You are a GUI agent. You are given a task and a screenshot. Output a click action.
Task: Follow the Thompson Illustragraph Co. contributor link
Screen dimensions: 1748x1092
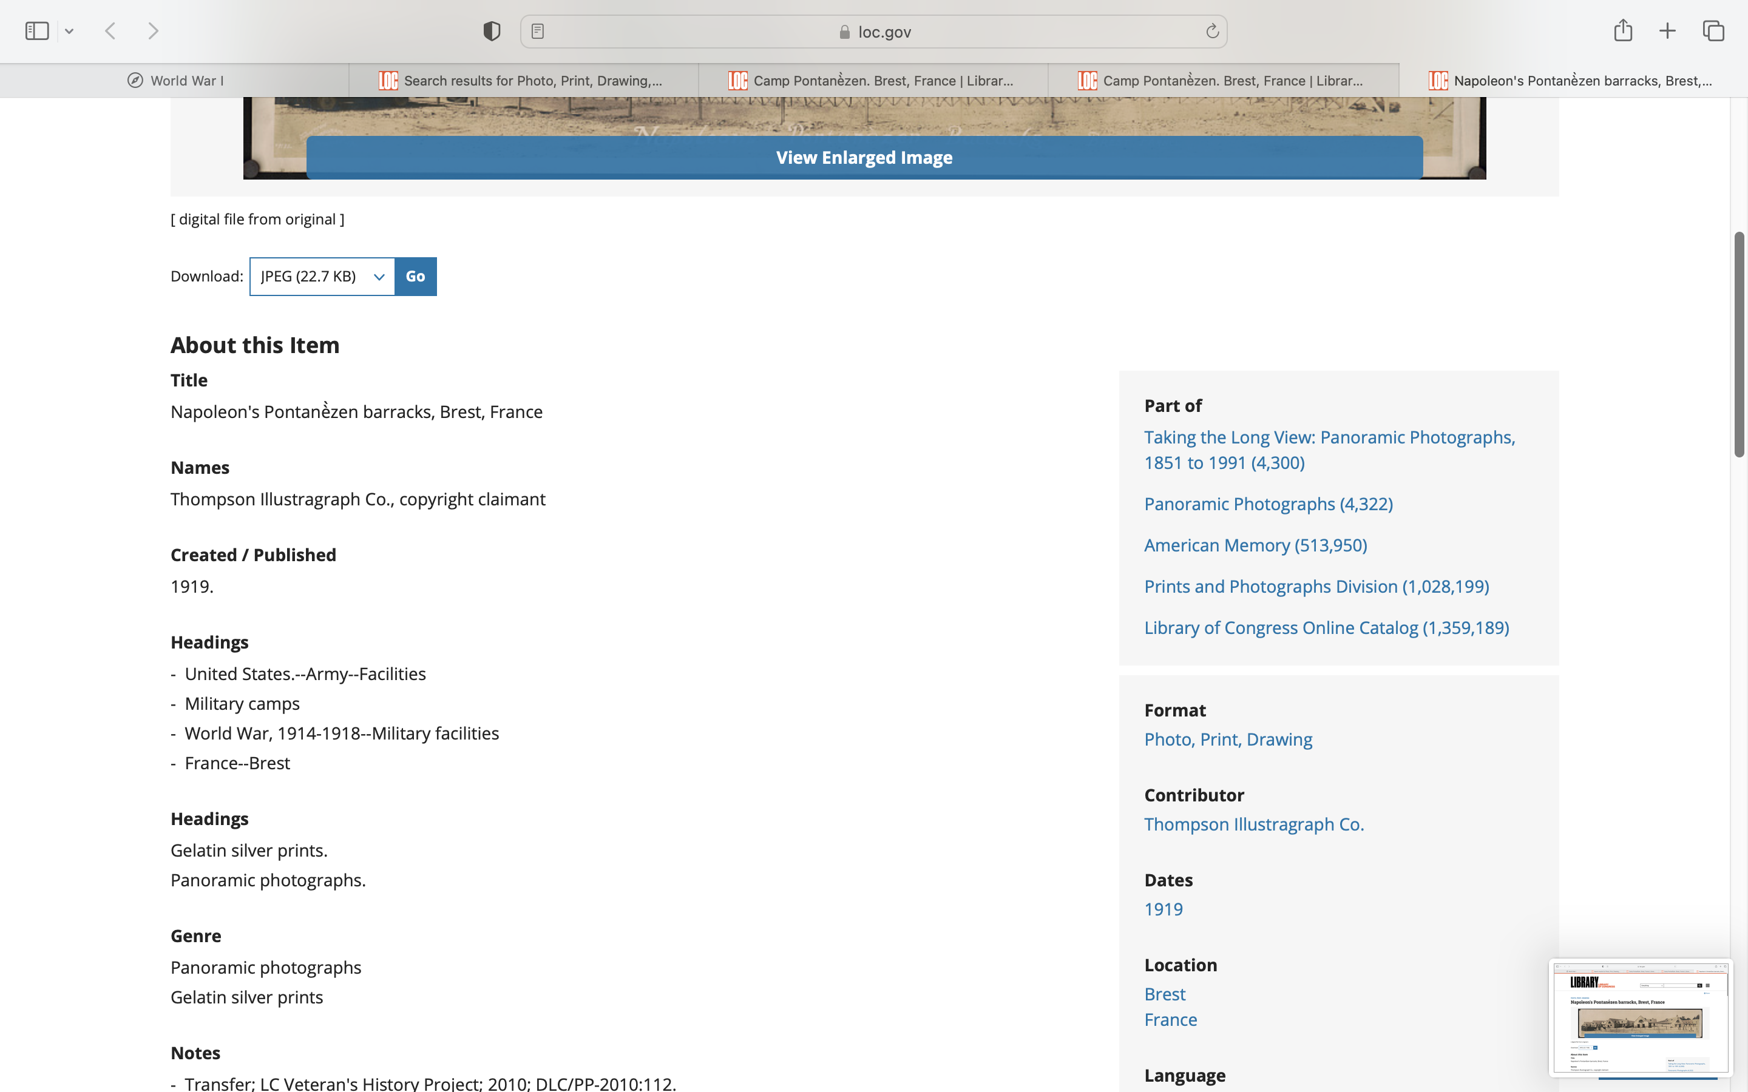(x=1254, y=824)
